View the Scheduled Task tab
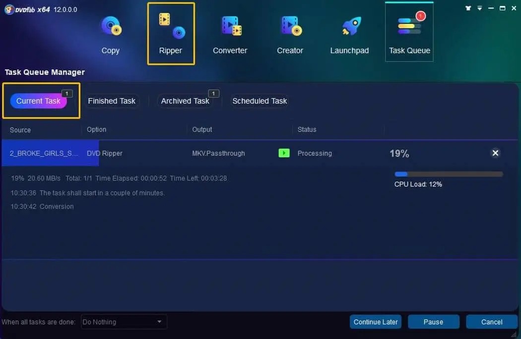 pyautogui.click(x=260, y=101)
